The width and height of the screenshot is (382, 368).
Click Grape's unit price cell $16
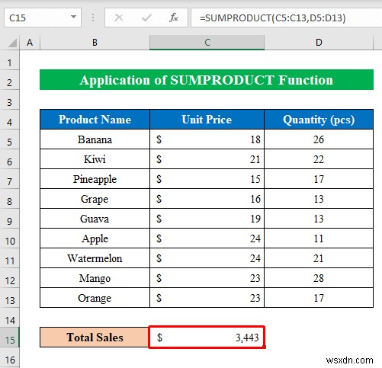pyautogui.click(x=207, y=199)
